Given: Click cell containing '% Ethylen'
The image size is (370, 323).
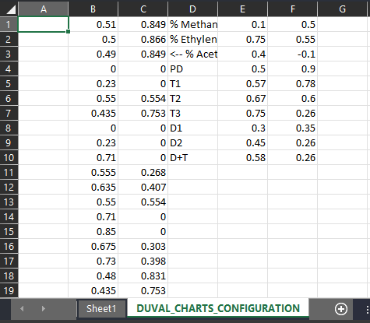Looking at the screenshot, I should (x=193, y=39).
